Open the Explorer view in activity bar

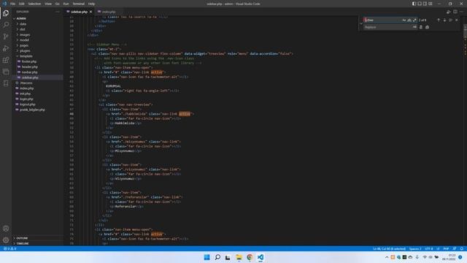[x=6, y=13]
